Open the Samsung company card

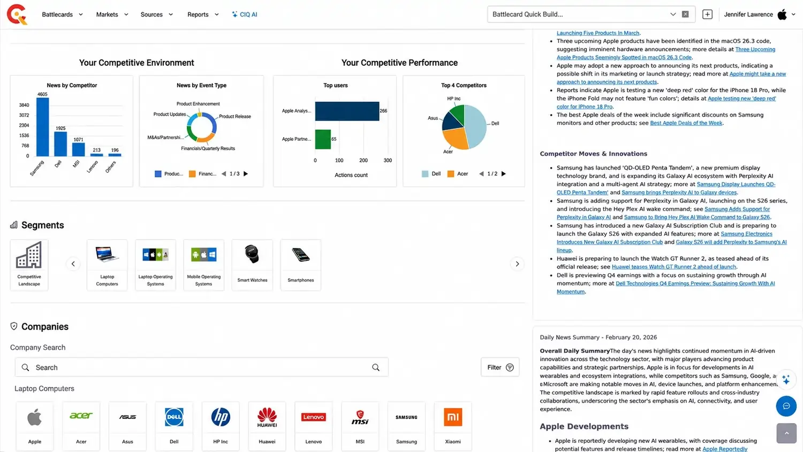pos(406,426)
